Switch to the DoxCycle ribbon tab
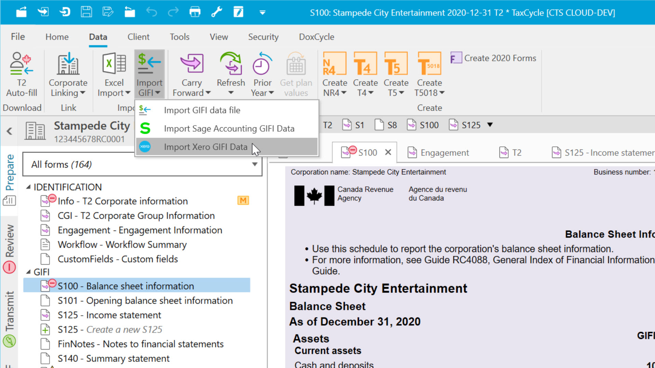The image size is (655, 368). pos(317,37)
